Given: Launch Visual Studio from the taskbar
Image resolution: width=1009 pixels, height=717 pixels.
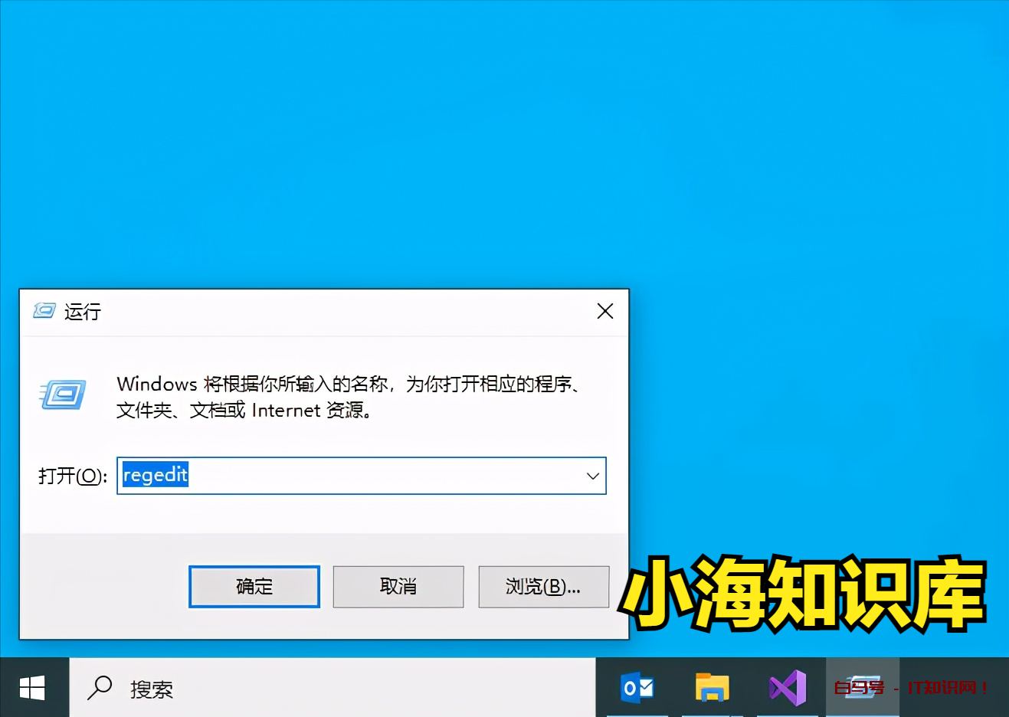Looking at the screenshot, I should coord(787,688).
